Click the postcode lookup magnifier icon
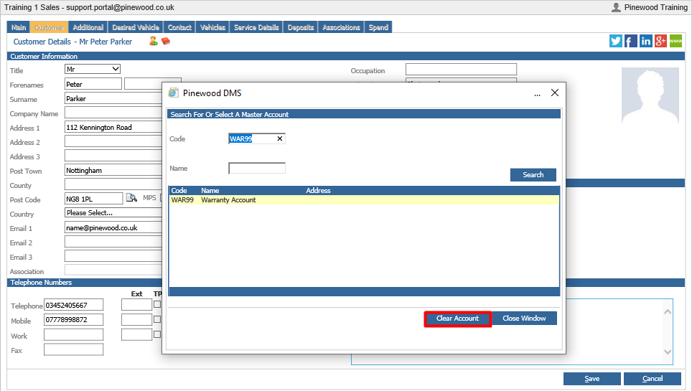This screenshot has height=391, width=692. pyautogui.click(x=131, y=198)
